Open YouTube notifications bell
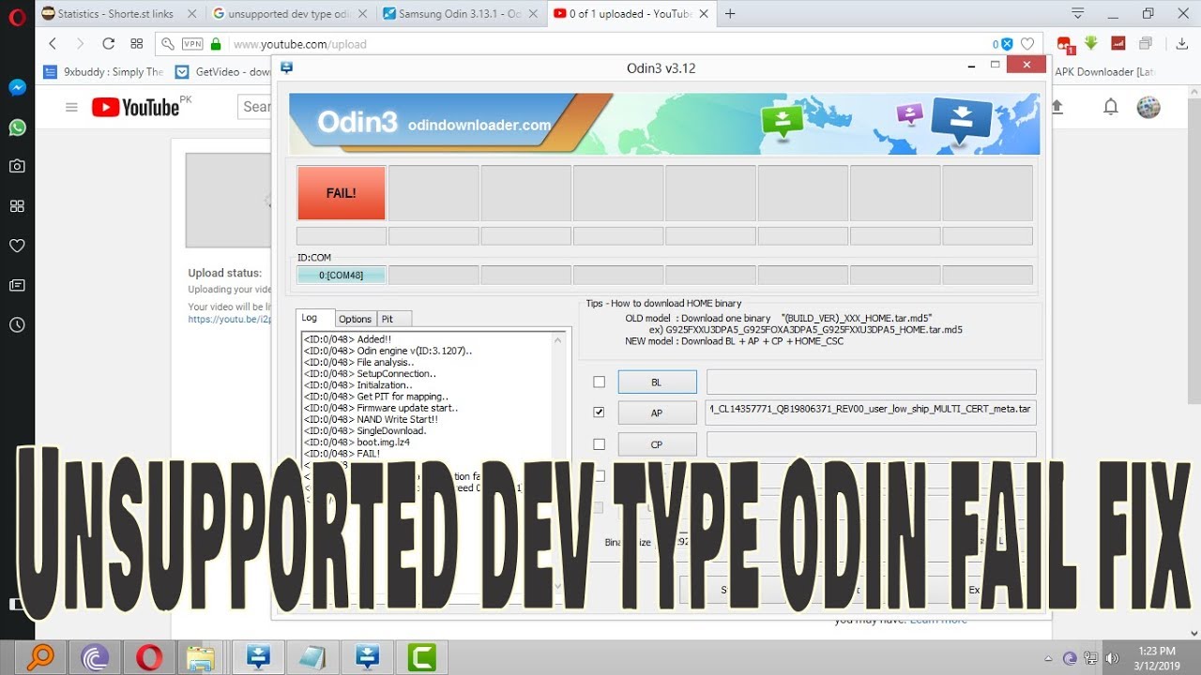Image resolution: width=1201 pixels, height=675 pixels. [1111, 107]
